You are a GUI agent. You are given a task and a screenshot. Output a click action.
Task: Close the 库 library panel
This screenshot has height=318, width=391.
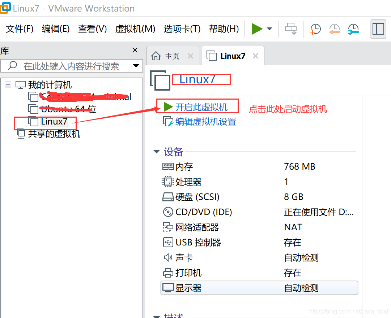(x=135, y=50)
